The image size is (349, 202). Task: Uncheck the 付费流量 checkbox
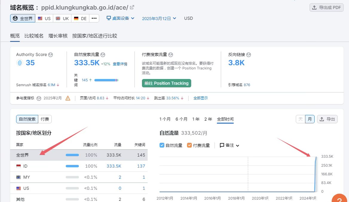tap(189, 145)
